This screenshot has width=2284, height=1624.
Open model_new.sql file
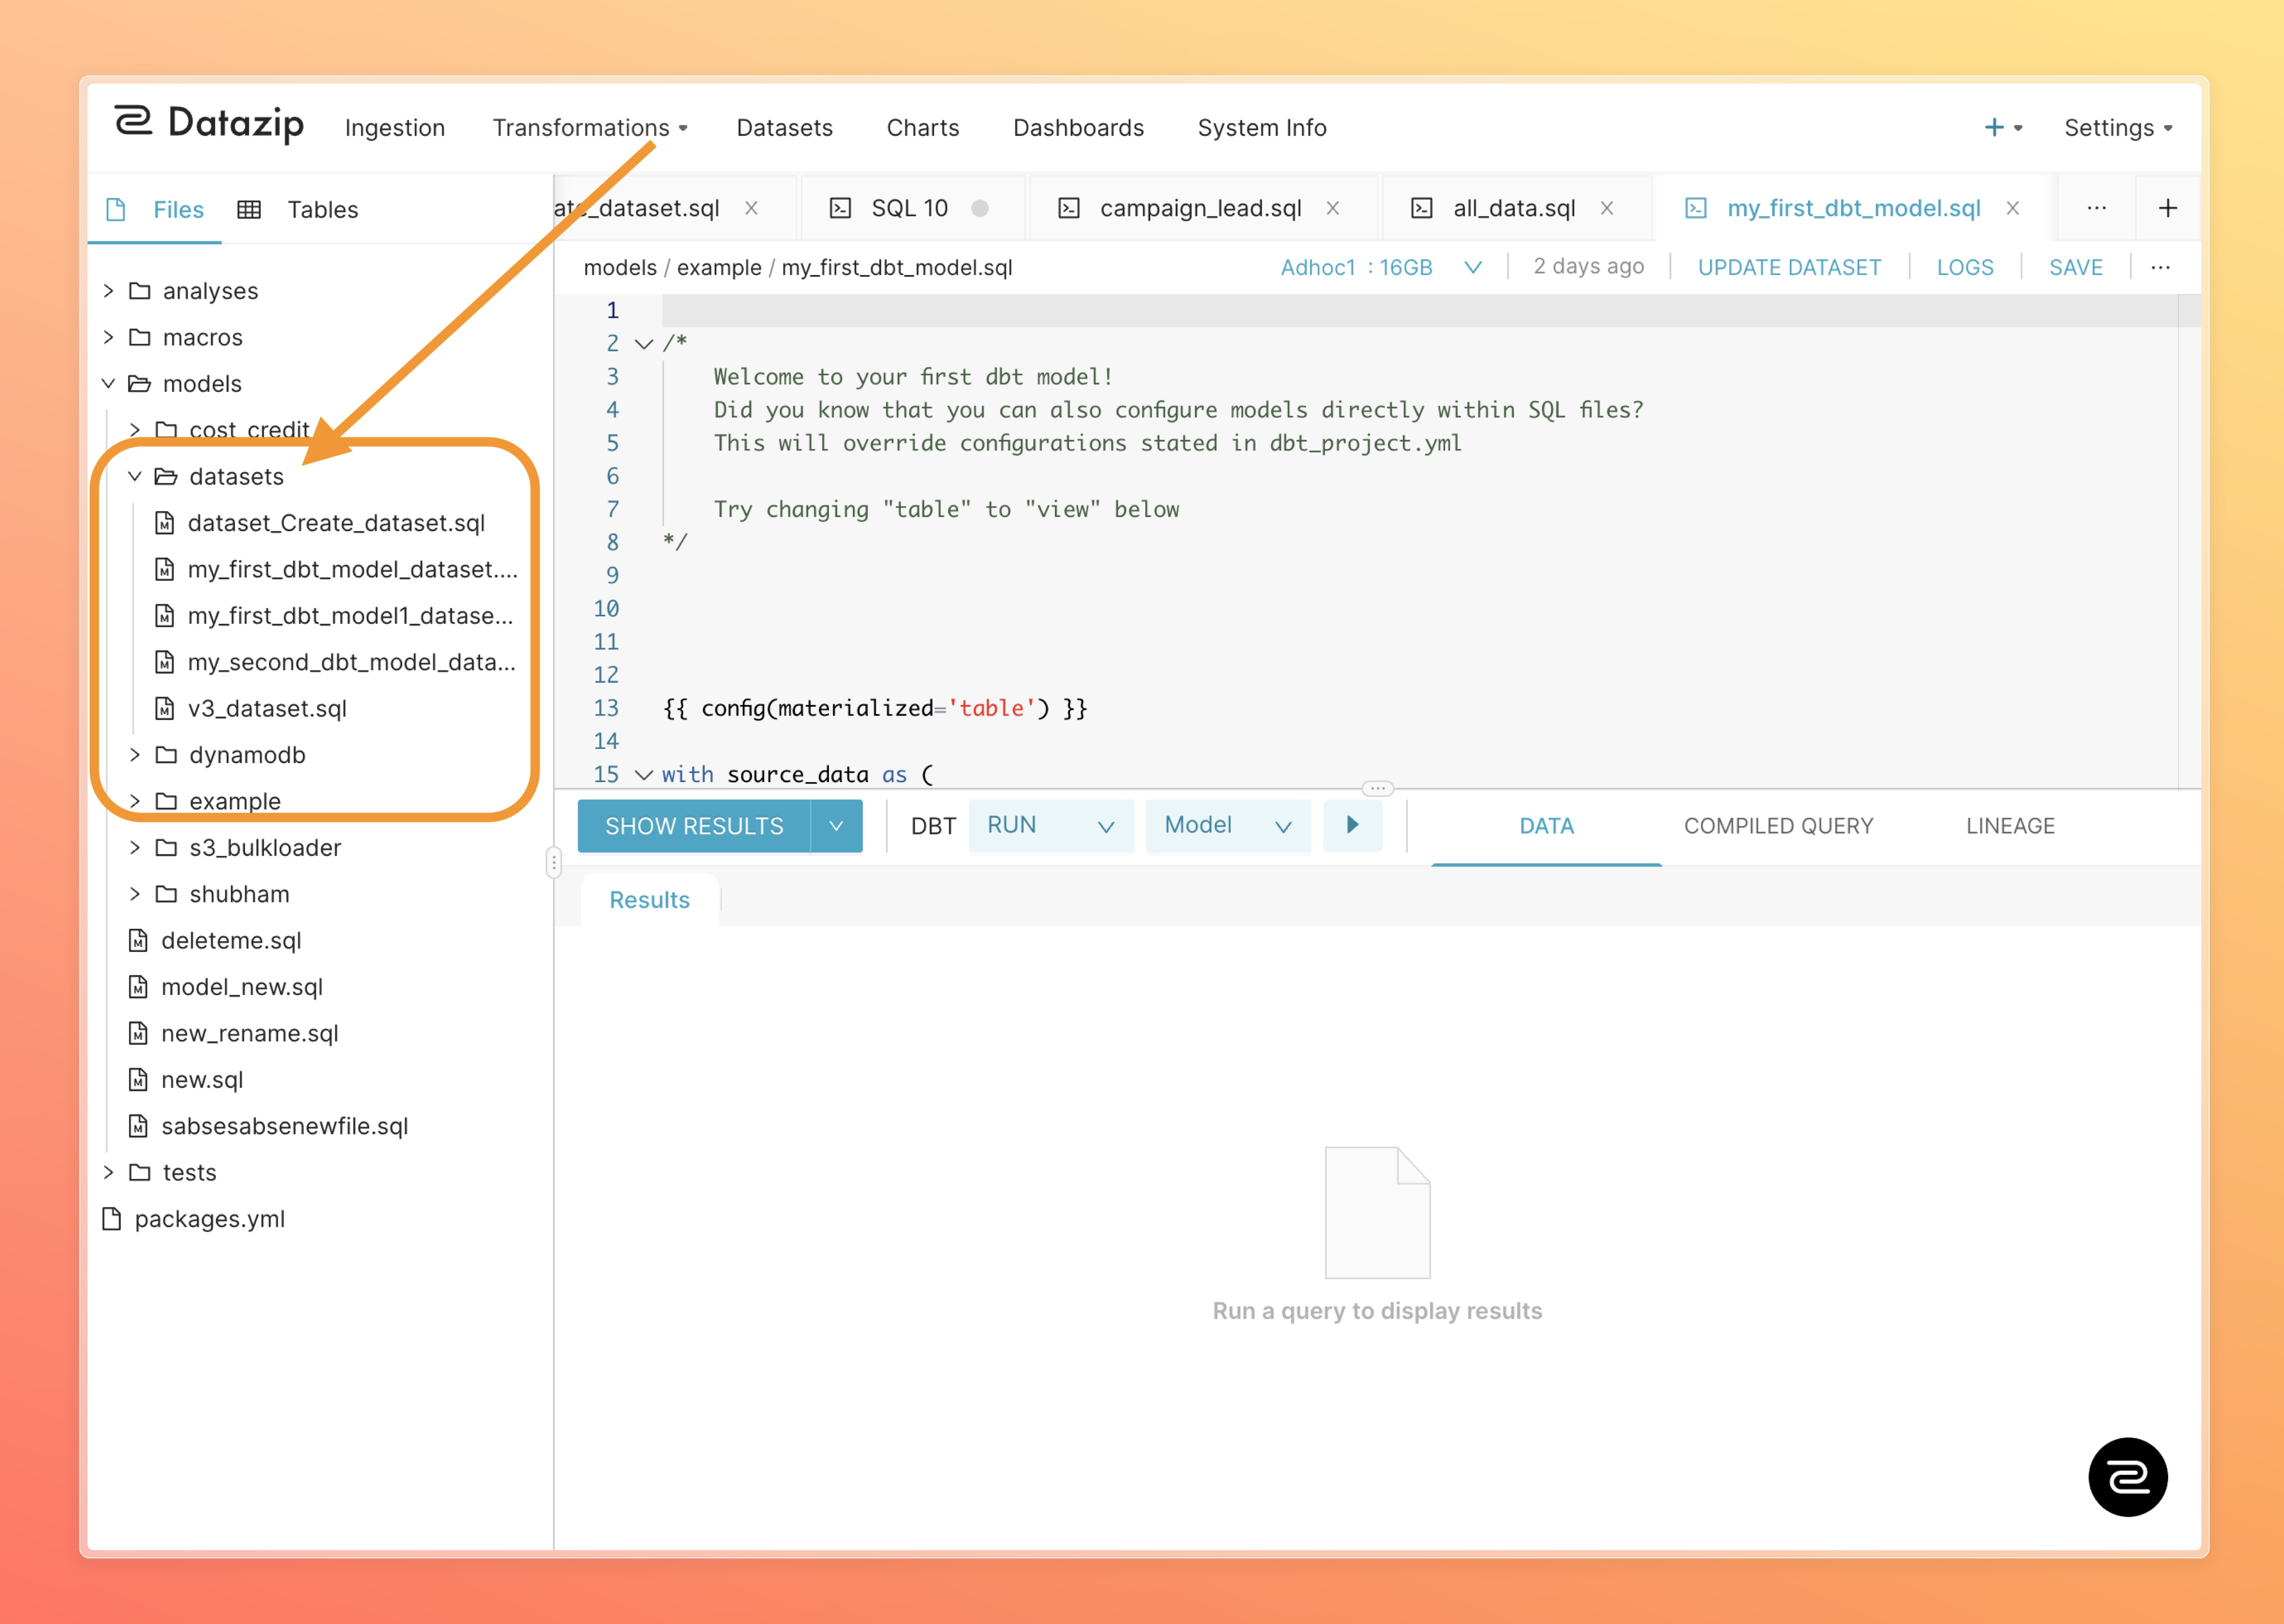point(242,987)
